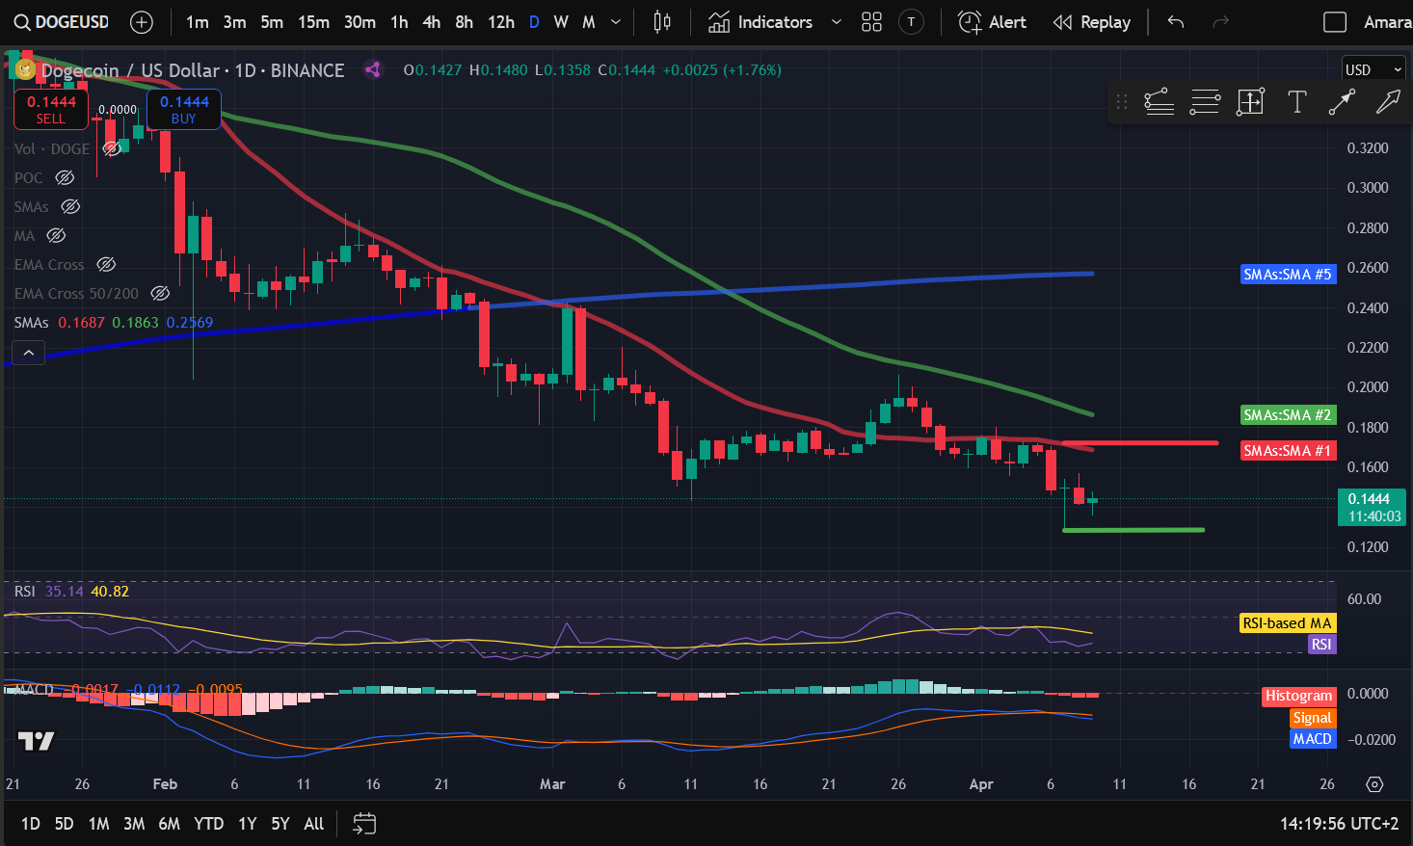Set date range to 1Y

click(x=248, y=824)
